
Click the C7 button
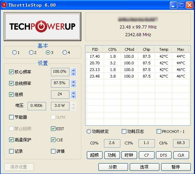(147, 155)
